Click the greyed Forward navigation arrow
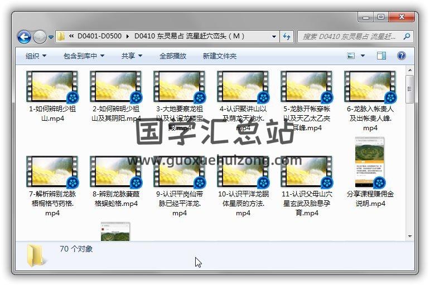Image resolution: width=430 pixels, height=286 pixels. click(x=40, y=37)
